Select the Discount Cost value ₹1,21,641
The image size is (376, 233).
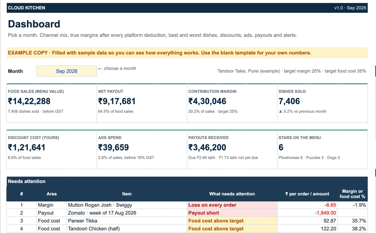[27, 148]
